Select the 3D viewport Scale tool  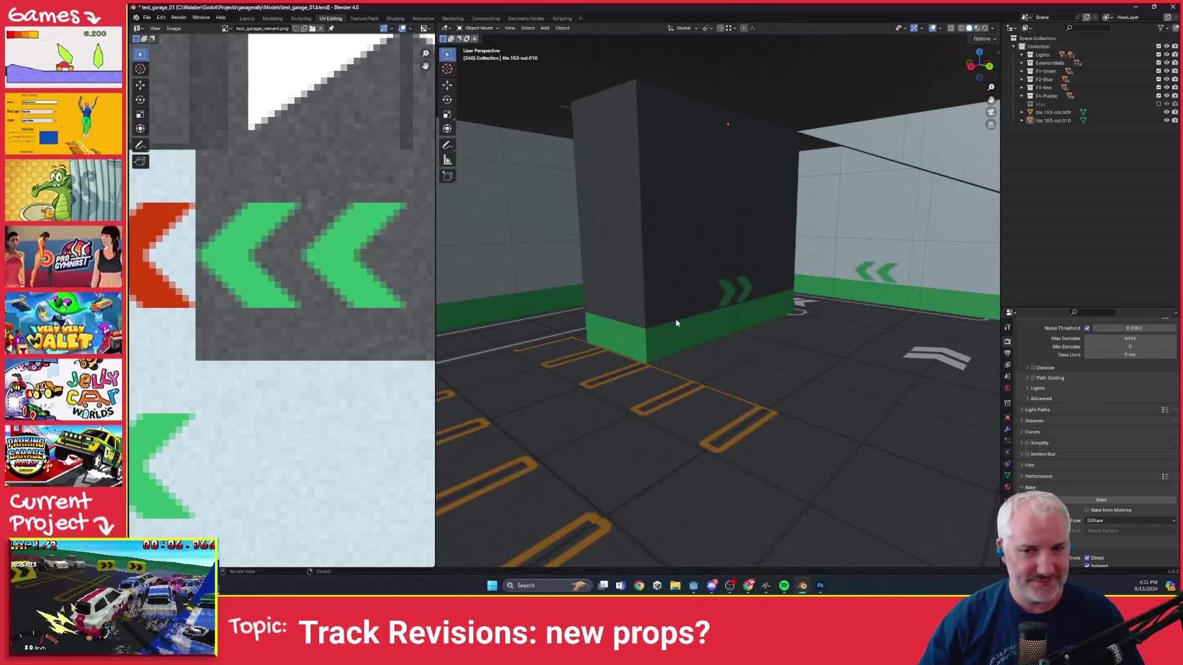(x=447, y=115)
